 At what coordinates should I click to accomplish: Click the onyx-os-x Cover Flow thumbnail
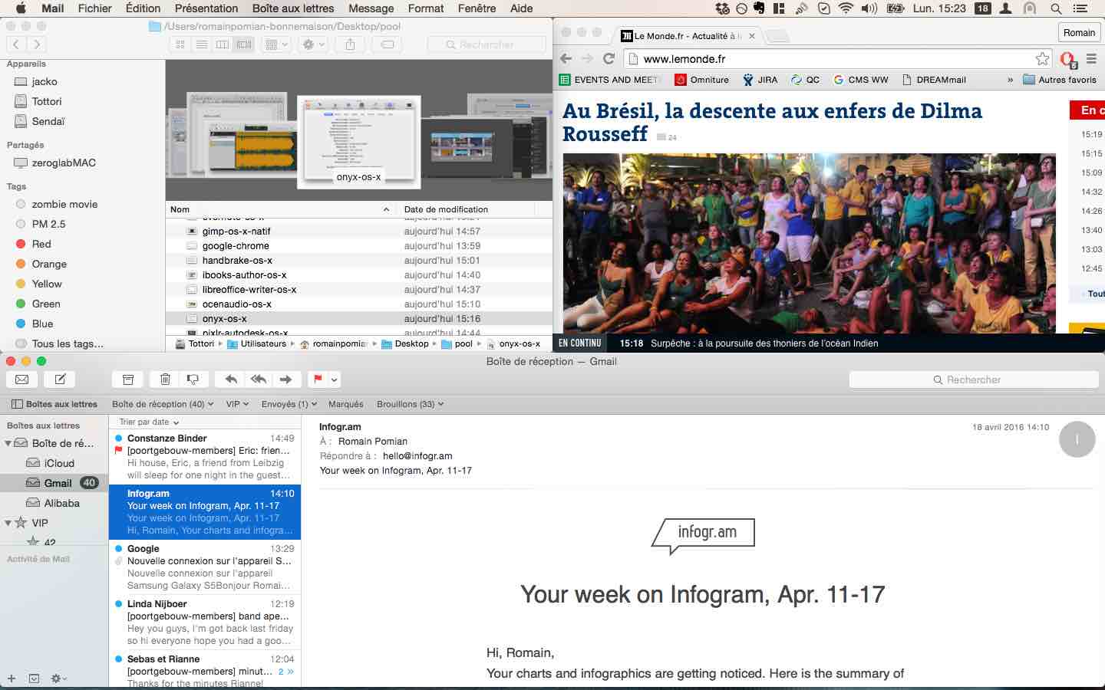tap(358, 141)
